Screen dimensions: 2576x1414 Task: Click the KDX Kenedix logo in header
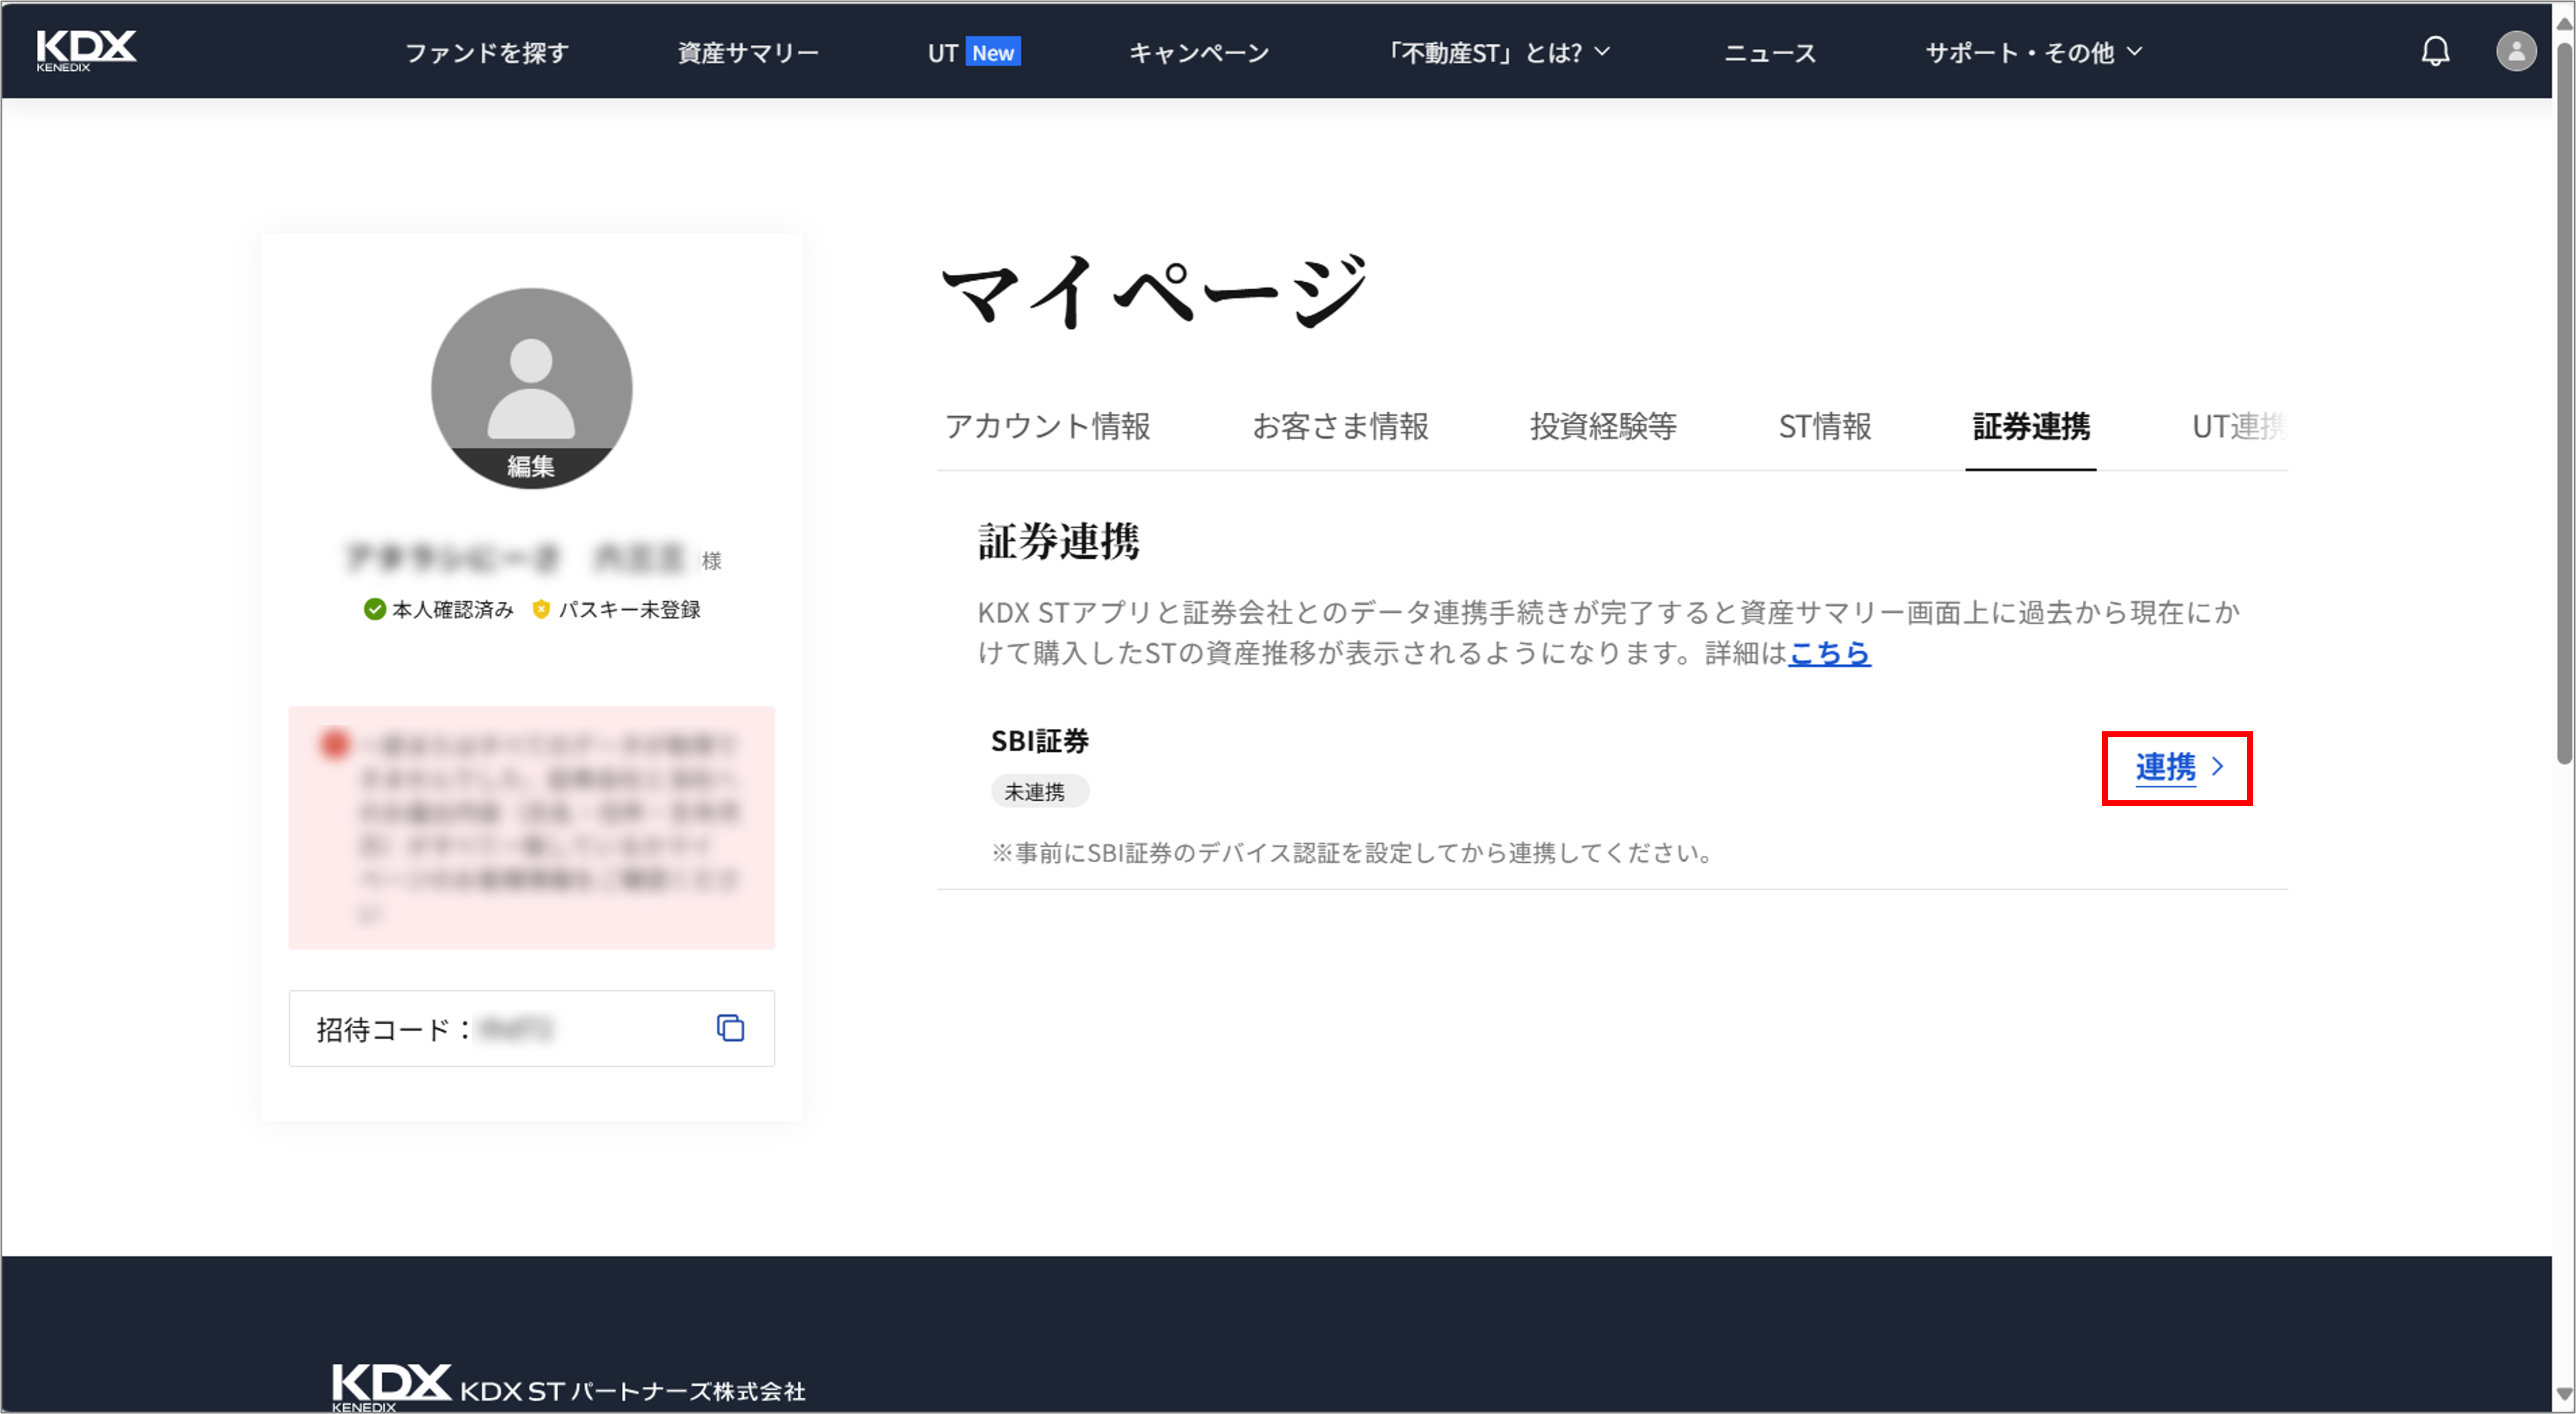click(86, 50)
